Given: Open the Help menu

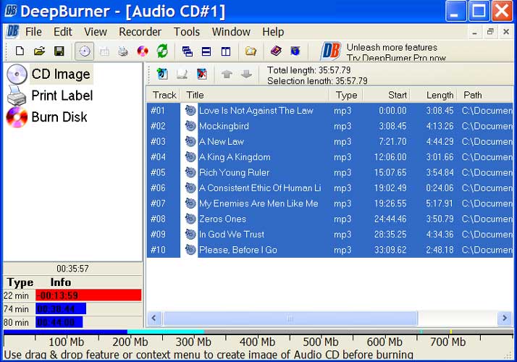Looking at the screenshot, I should click(273, 32).
